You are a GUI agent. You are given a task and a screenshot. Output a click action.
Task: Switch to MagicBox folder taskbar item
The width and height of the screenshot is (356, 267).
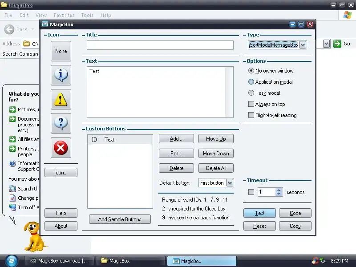pos(130,261)
